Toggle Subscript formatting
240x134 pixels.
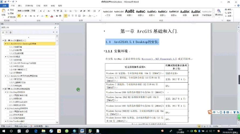34,16
